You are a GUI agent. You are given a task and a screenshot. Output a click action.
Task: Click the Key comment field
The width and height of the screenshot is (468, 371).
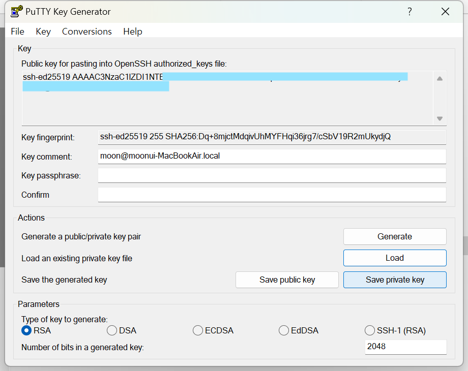(272, 156)
